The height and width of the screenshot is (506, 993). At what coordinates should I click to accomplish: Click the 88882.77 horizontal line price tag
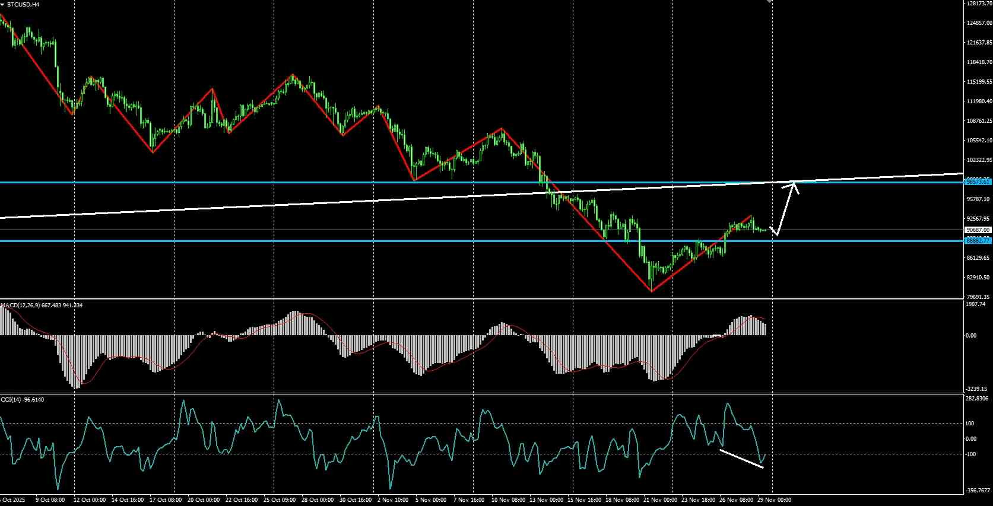(x=978, y=240)
